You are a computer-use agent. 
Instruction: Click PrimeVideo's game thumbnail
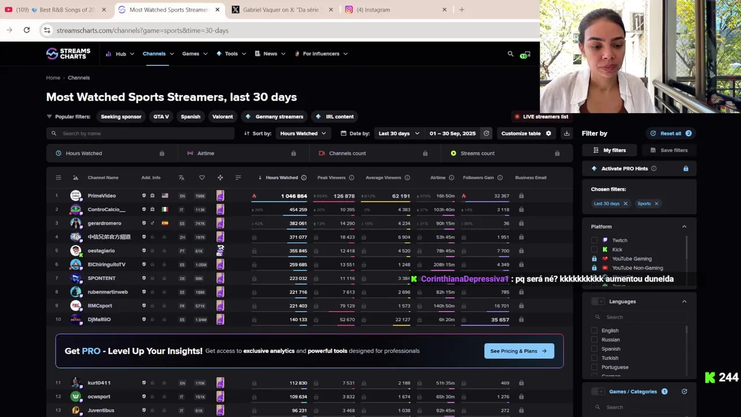pos(220,196)
